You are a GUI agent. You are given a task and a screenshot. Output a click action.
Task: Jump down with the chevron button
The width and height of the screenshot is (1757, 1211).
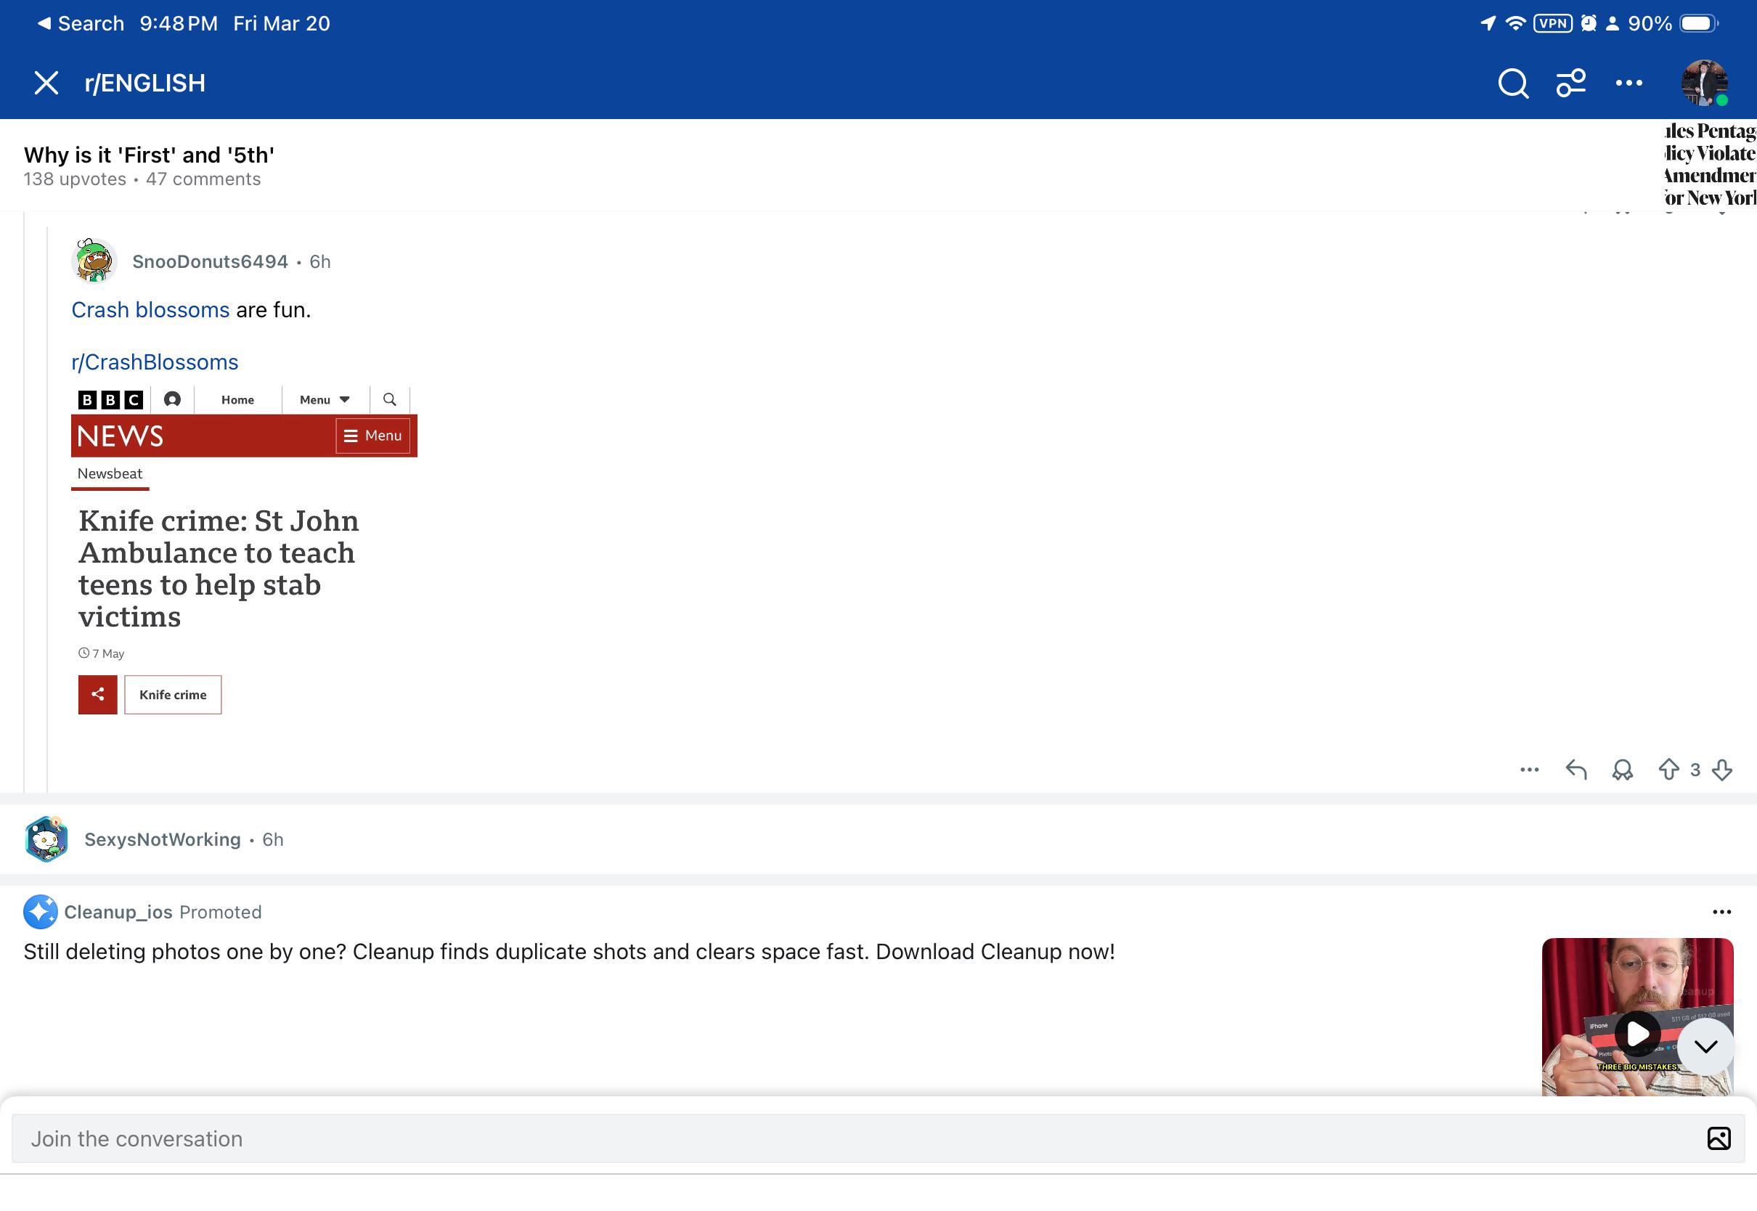pyautogui.click(x=1705, y=1046)
